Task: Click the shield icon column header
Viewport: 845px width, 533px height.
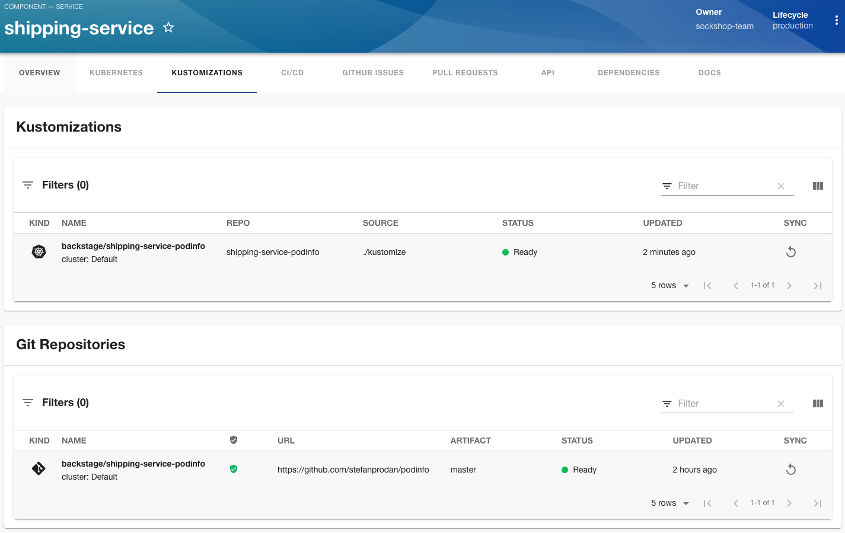Action: [x=234, y=440]
